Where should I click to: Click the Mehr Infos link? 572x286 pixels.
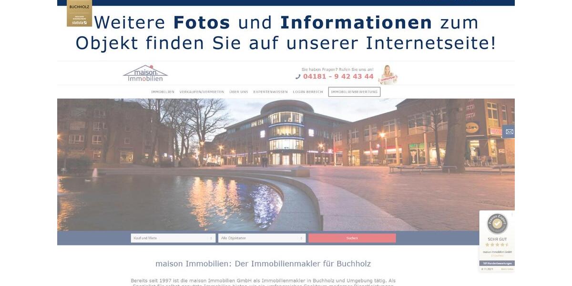pos(507,269)
